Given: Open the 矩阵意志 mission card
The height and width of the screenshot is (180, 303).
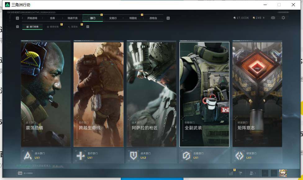Looking at the screenshot, I should pyautogui.click(x=257, y=94).
